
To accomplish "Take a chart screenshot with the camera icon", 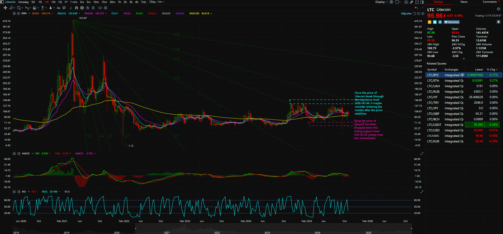I will (x=406, y=2).
